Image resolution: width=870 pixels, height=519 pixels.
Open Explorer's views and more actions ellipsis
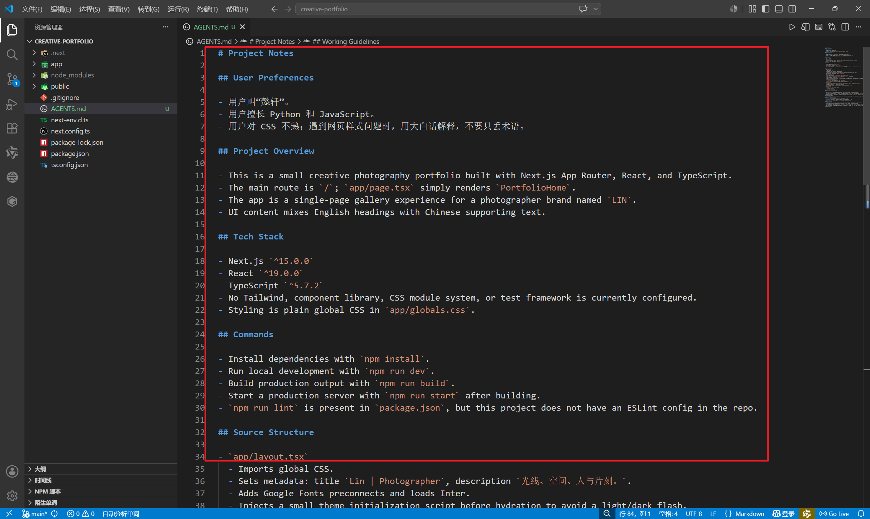tap(166, 27)
